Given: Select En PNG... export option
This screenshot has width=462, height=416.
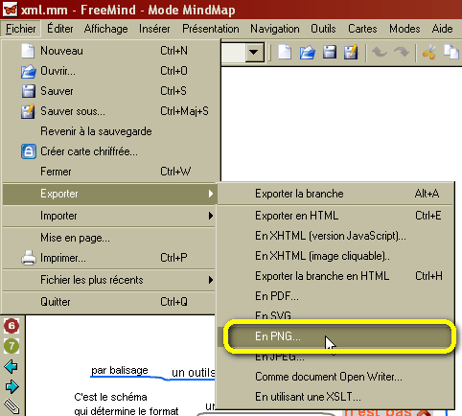Looking at the screenshot, I should click(335, 336).
